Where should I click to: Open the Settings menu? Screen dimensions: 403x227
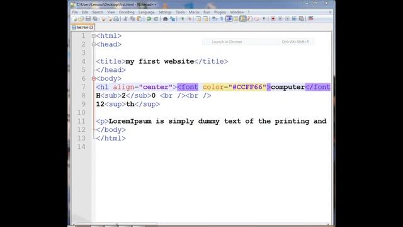click(x=165, y=13)
